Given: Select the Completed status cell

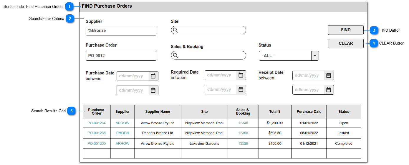Looking at the screenshot, I should point(344,144).
